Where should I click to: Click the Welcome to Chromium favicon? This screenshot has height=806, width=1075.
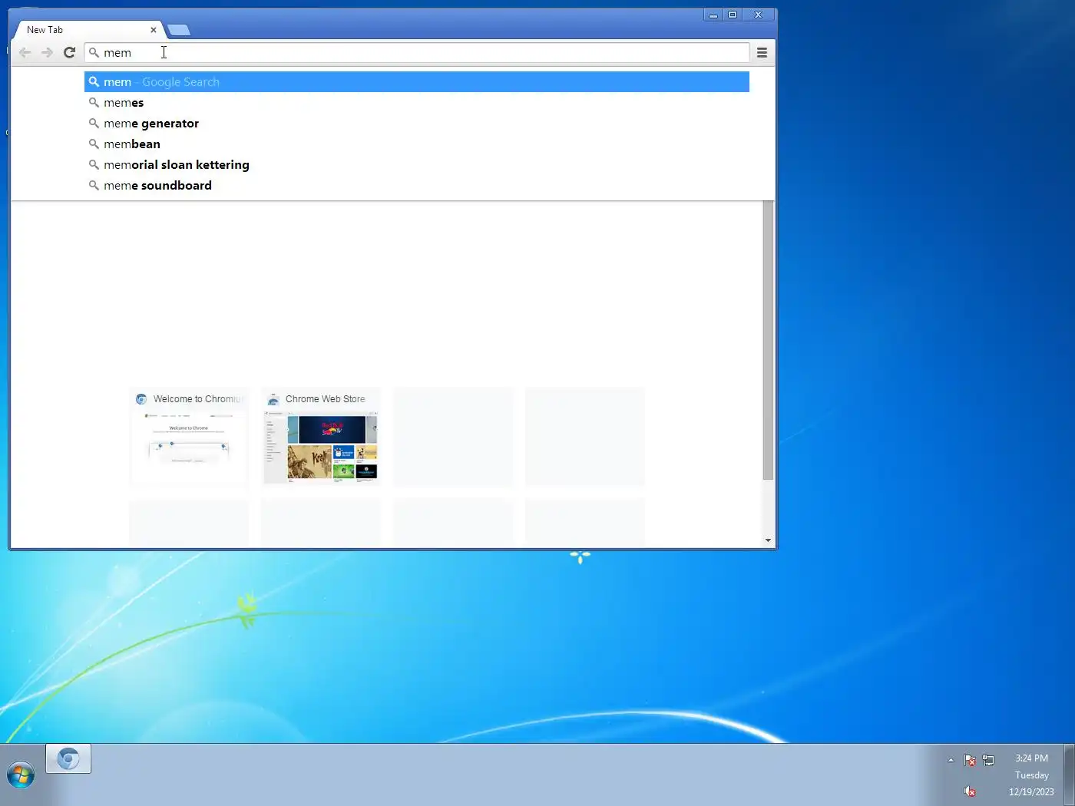coord(141,399)
